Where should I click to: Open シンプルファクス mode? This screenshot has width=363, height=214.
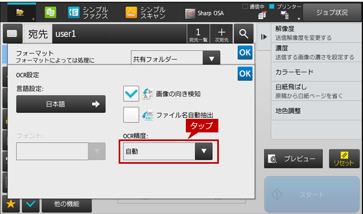coord(88,12)
